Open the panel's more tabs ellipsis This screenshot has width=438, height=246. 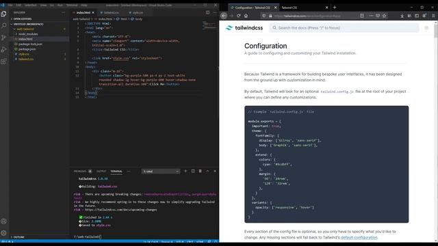coord(129,172)
